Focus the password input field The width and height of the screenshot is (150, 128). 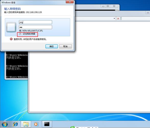click(x=35, y=27)
